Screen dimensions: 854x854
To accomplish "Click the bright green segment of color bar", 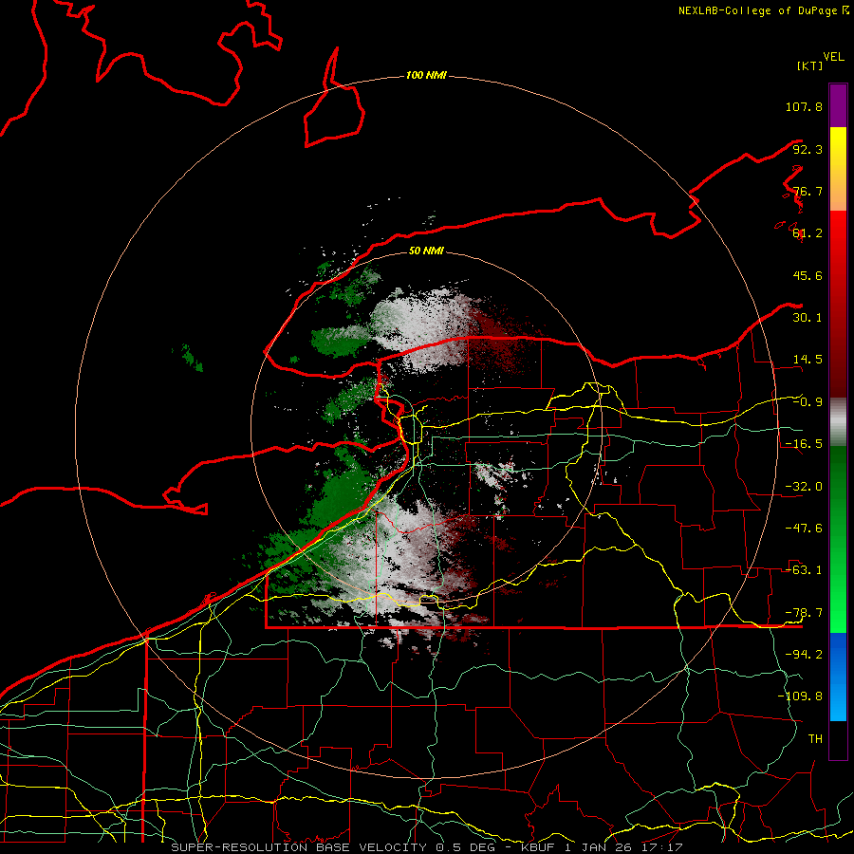I will point(838,539).
